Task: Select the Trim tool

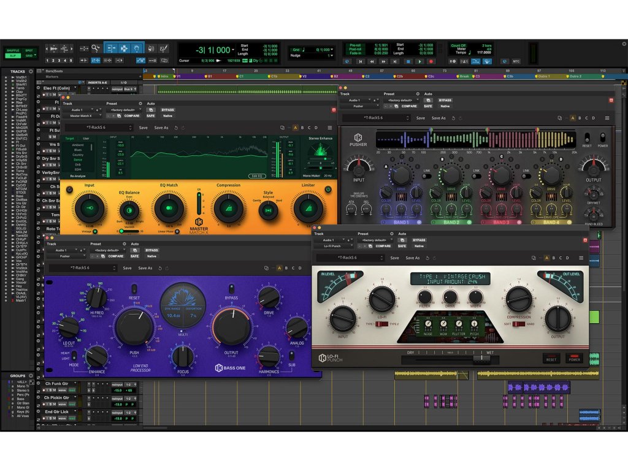Action: 111,48
